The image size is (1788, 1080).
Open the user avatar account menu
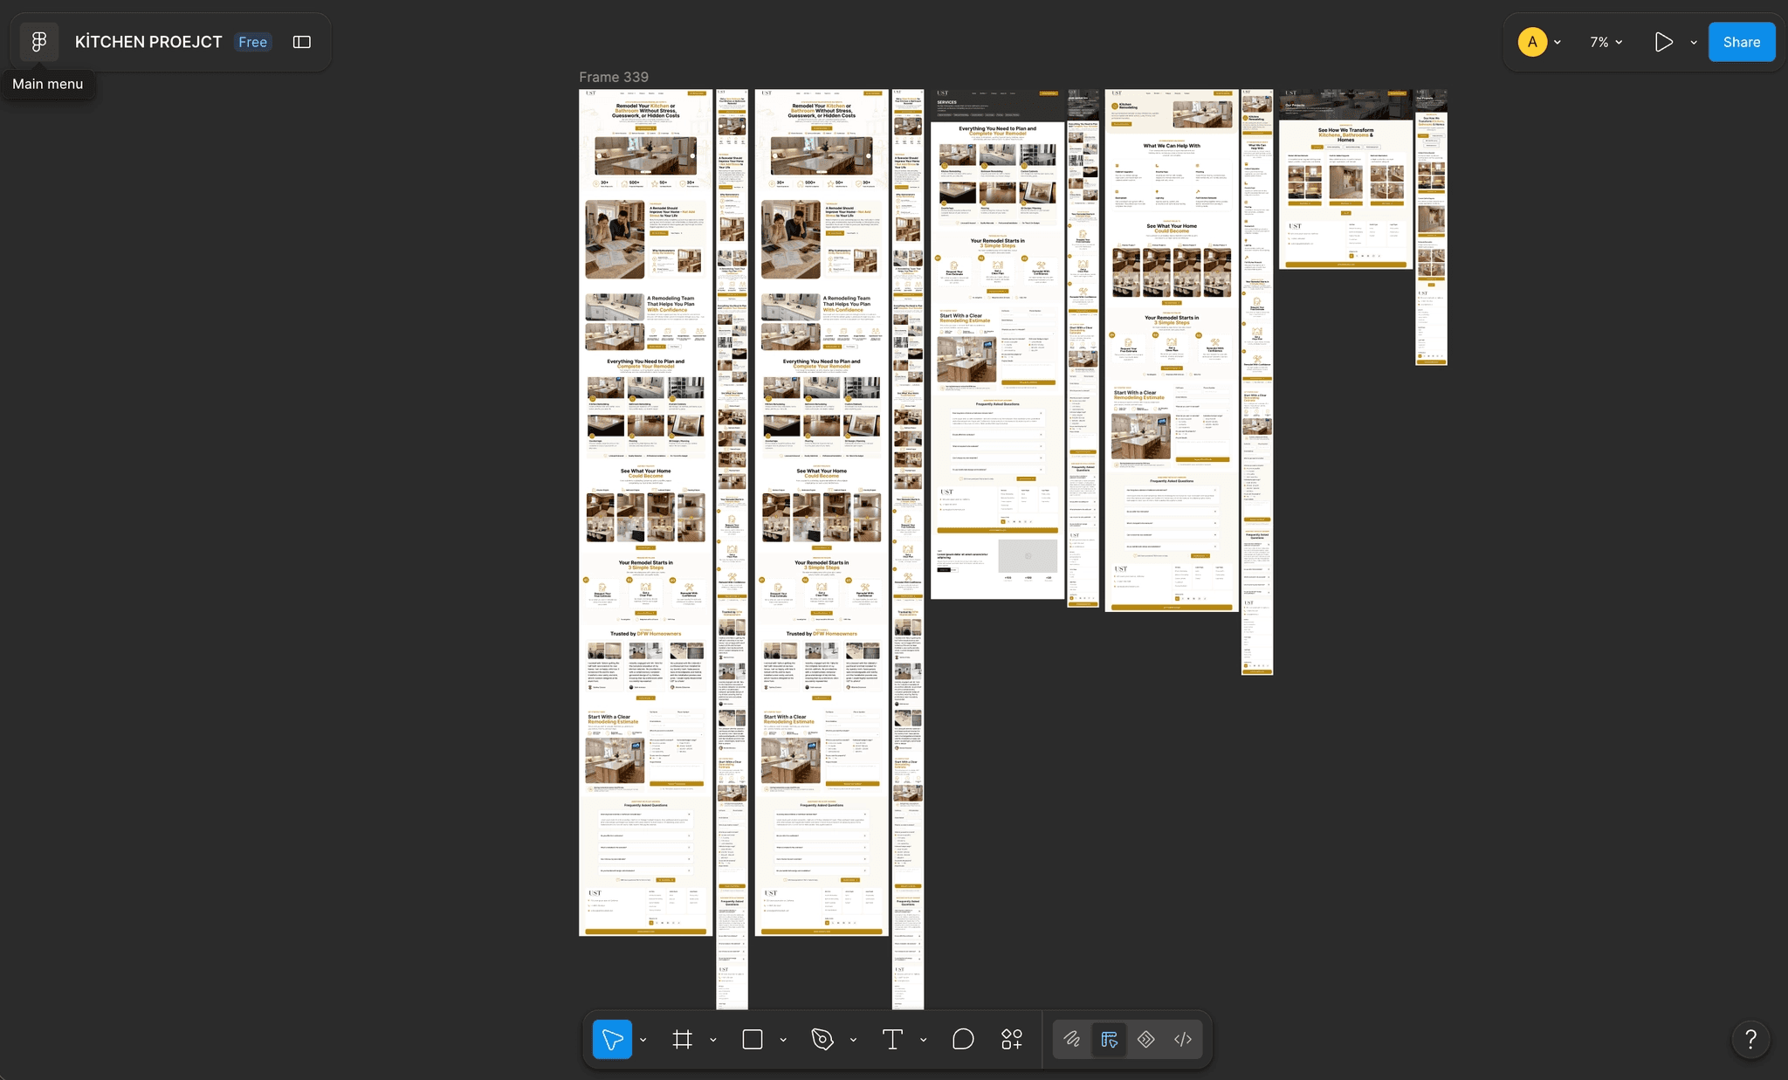(x=1539, y=42)
